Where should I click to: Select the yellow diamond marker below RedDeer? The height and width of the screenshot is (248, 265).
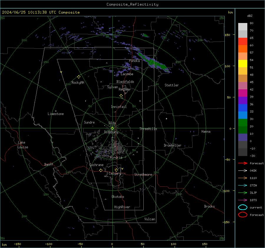pyautogui.click(x=121, y=96)
